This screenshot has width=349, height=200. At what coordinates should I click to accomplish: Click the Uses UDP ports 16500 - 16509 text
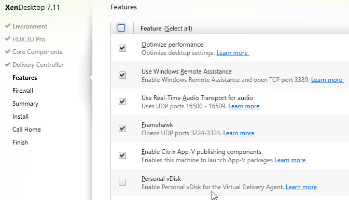[184, 106]
